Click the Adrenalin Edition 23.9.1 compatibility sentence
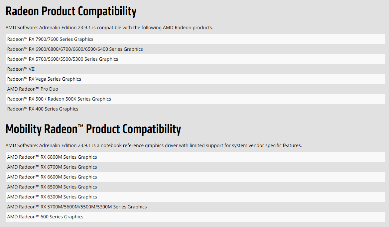The height and width of the screenshot is (227, 389). pyautogui.click(x=109, y=28)
